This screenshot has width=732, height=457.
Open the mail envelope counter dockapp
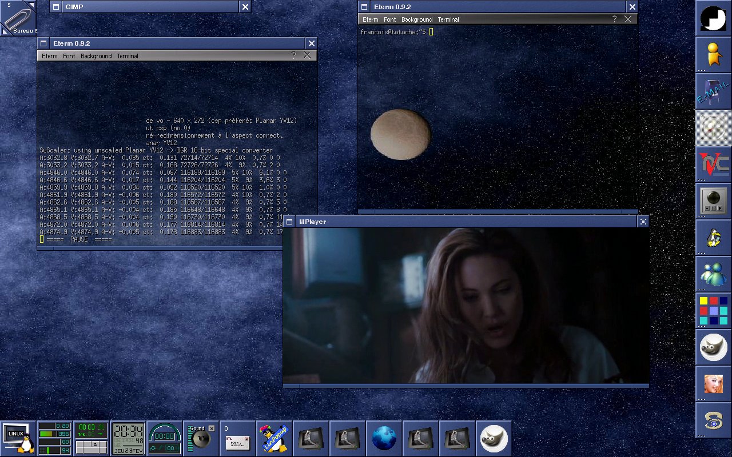click(238, 439)
